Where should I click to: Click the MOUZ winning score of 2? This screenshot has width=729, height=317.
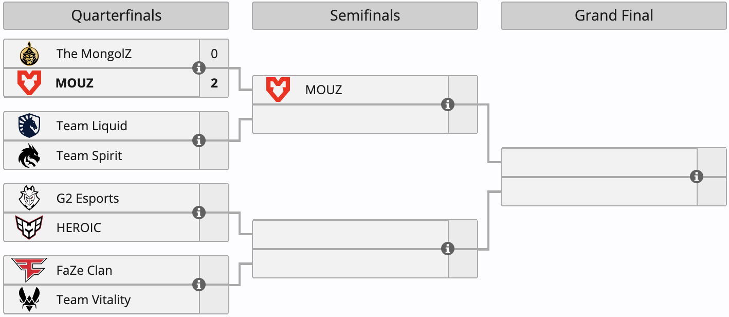[x=214, y=83]
